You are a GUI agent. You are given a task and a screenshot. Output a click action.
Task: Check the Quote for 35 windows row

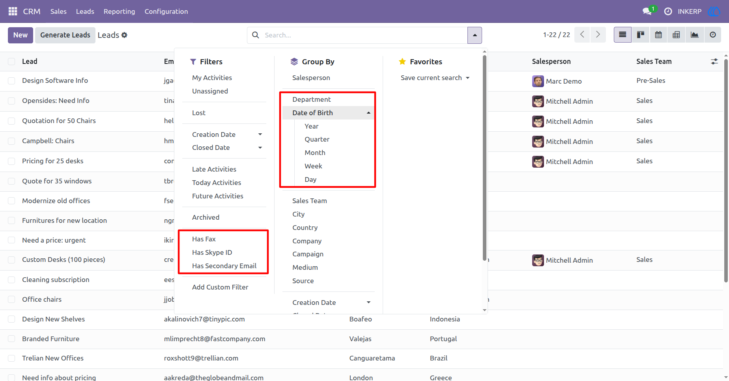pyautogui.click(x=11, y=181)
